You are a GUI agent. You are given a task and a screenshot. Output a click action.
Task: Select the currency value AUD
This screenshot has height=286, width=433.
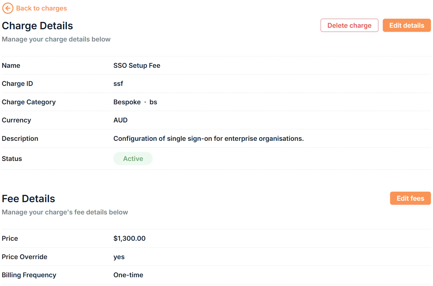pos(120,120)
